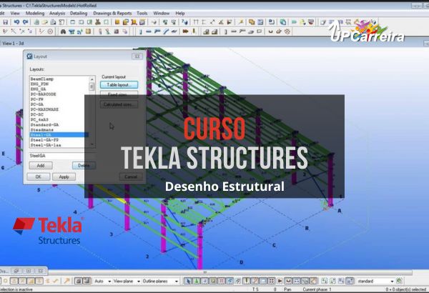Select the Create curved beam tool

point(166,31)
